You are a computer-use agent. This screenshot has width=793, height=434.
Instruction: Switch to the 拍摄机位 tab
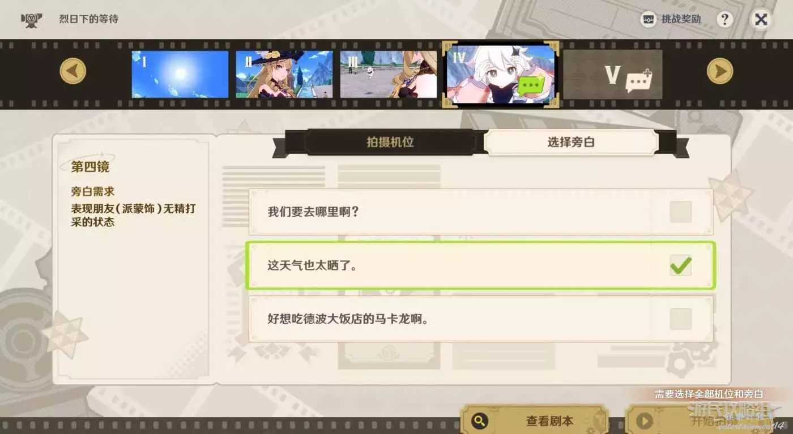pyautogui.click(x=390, y=142)
